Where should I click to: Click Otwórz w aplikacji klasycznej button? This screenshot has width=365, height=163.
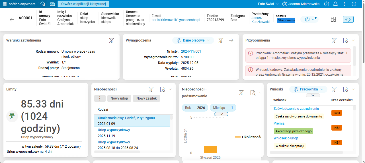tap(83, 4)
